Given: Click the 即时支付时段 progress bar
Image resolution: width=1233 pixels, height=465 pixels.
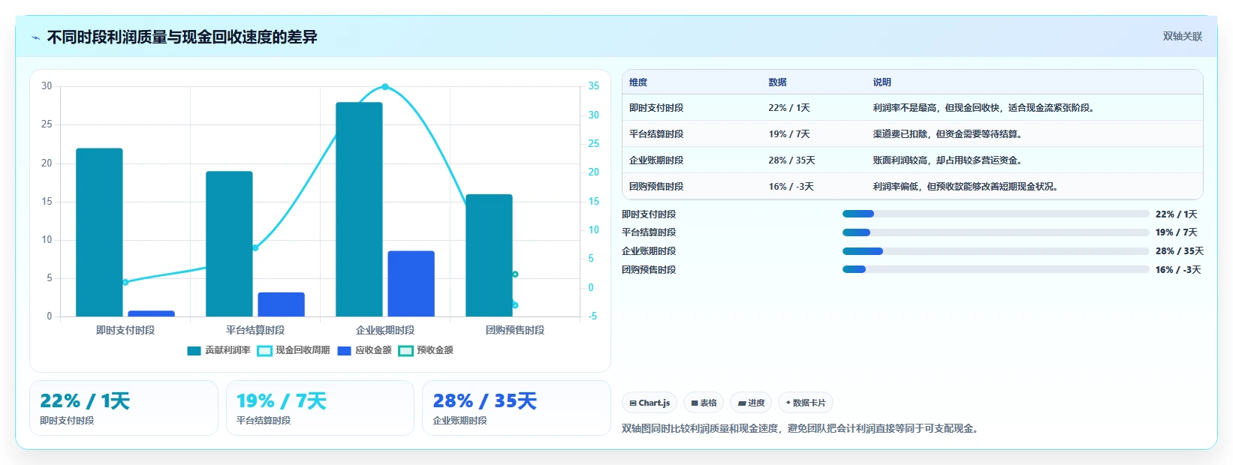Looking at the screenshot, I should 996,214.
